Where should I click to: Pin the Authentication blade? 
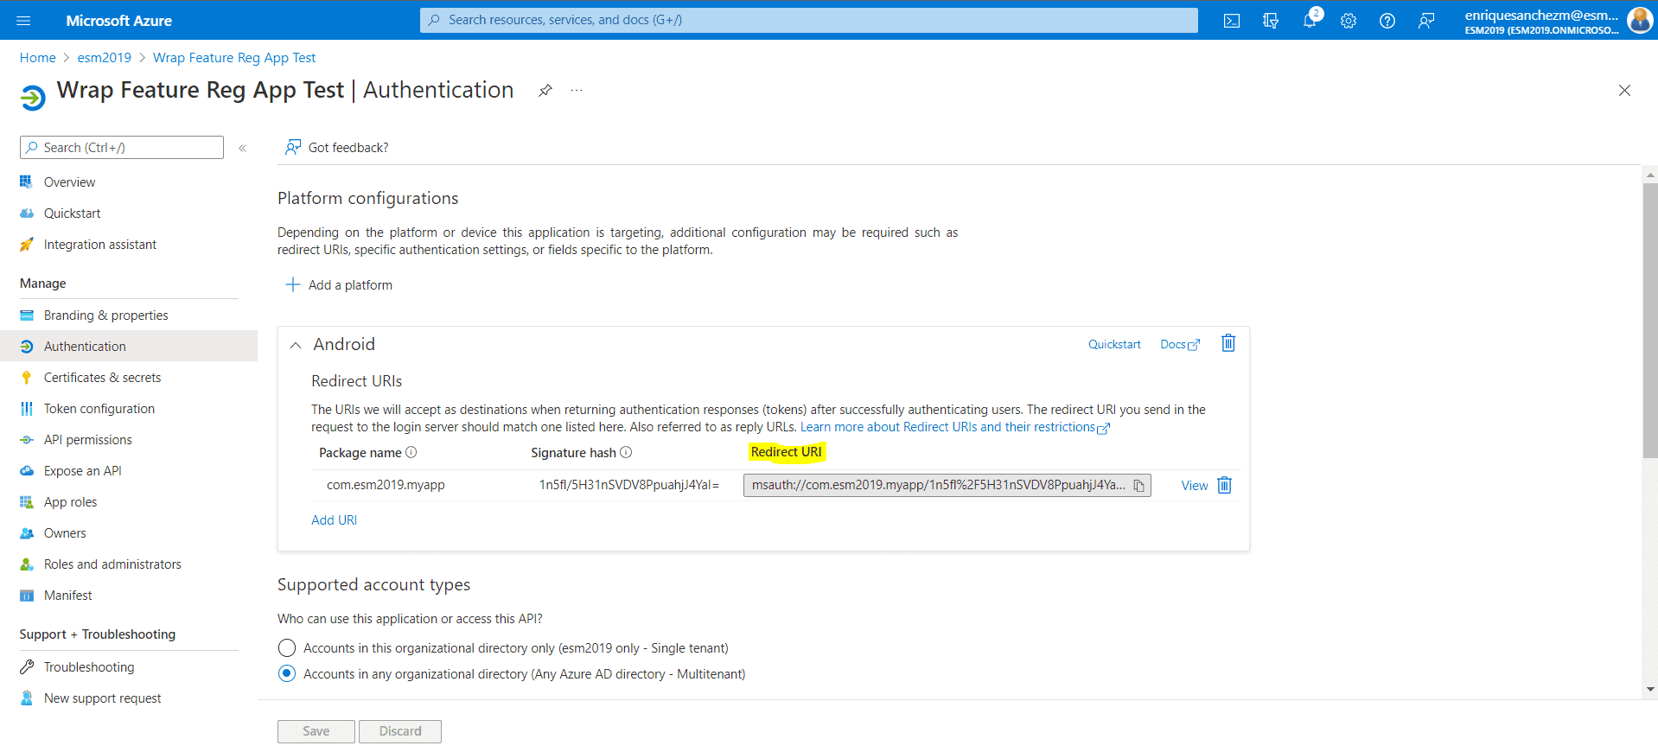tap(545, 91)
